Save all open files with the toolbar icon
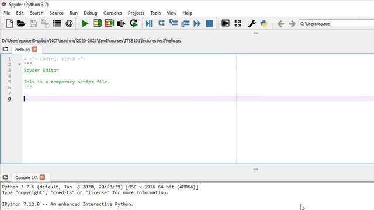374x210 pixels. click(45, 23)
